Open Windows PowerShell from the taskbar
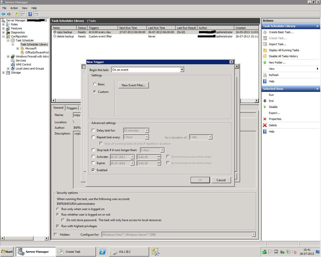The width and height of the screenshot is (321, 257). click(x=102, y=252)
